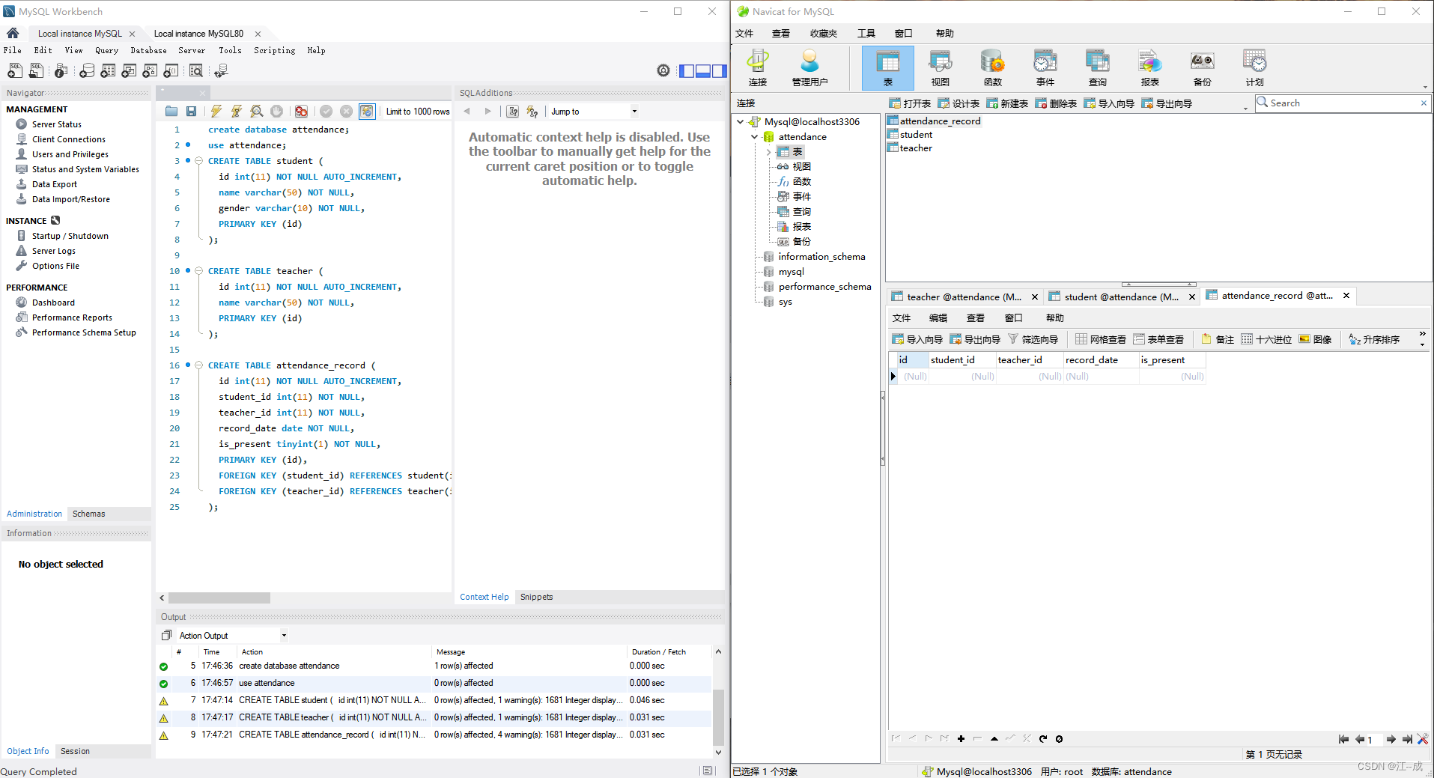The image size is (1434, 778).
Task: Refresh table data in Navicat grid
Action: [1043, 738]
